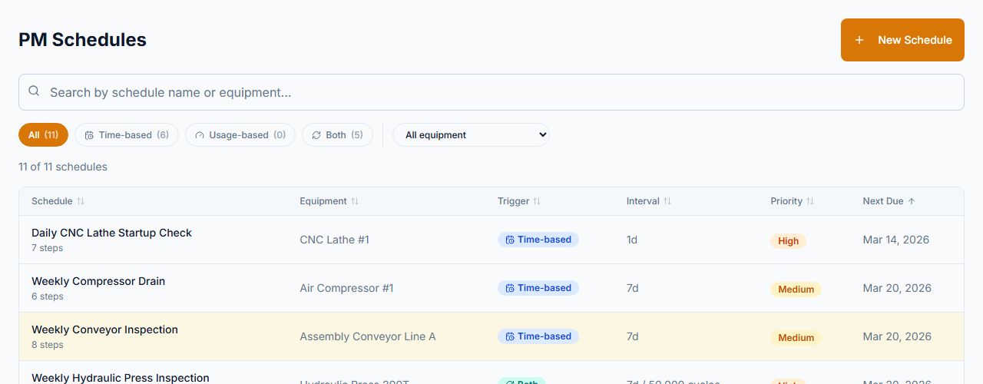
Task: Focus the schedule search field
Action: coord(491,92)
